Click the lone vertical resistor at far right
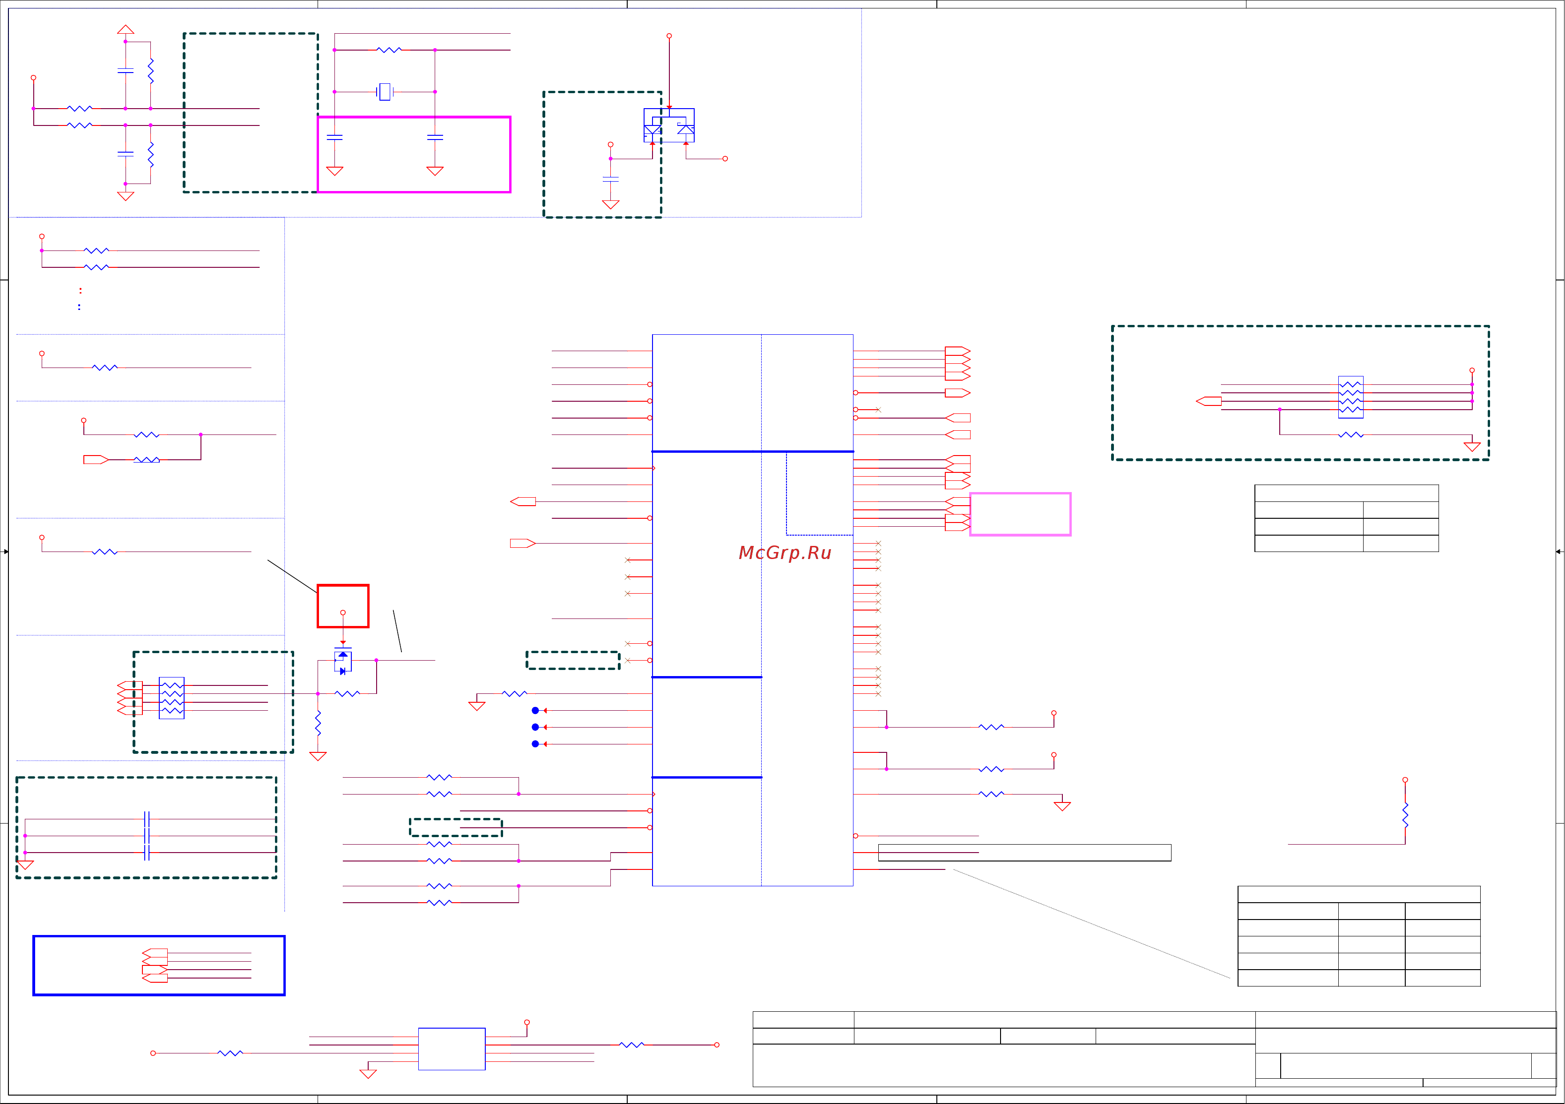Screen dimensions: 1565x1104 1405,815
